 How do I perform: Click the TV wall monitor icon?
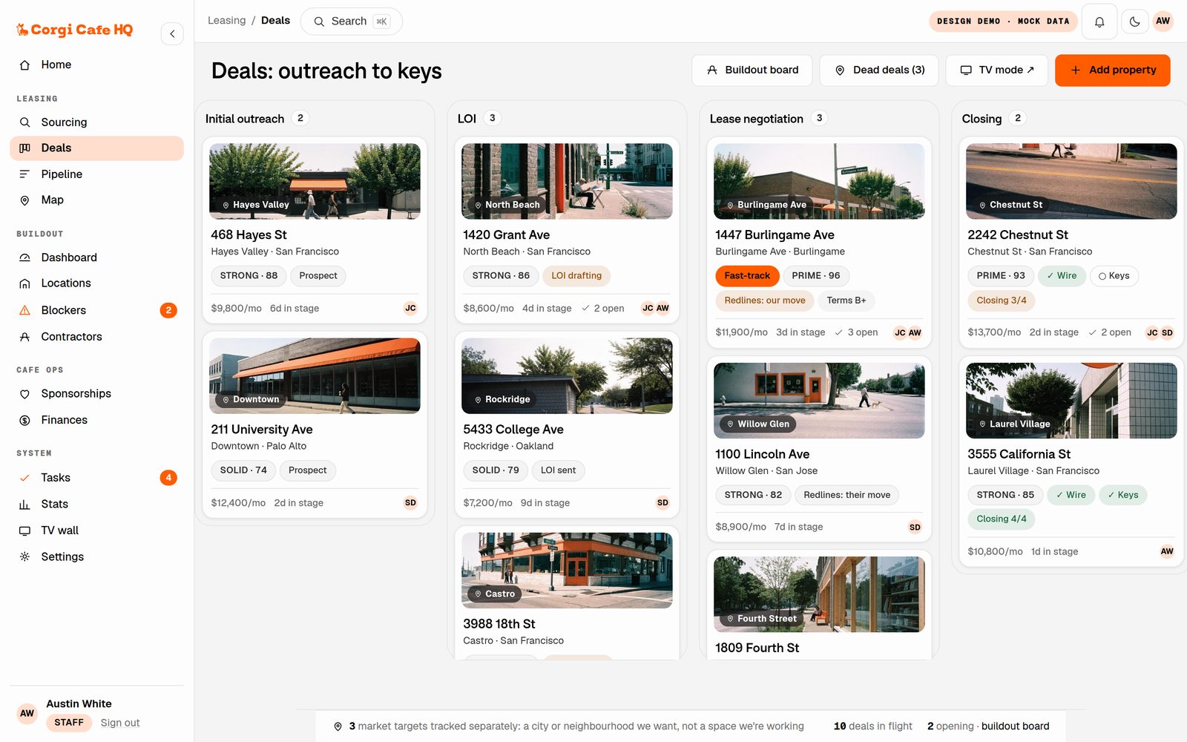click(24, 531)
